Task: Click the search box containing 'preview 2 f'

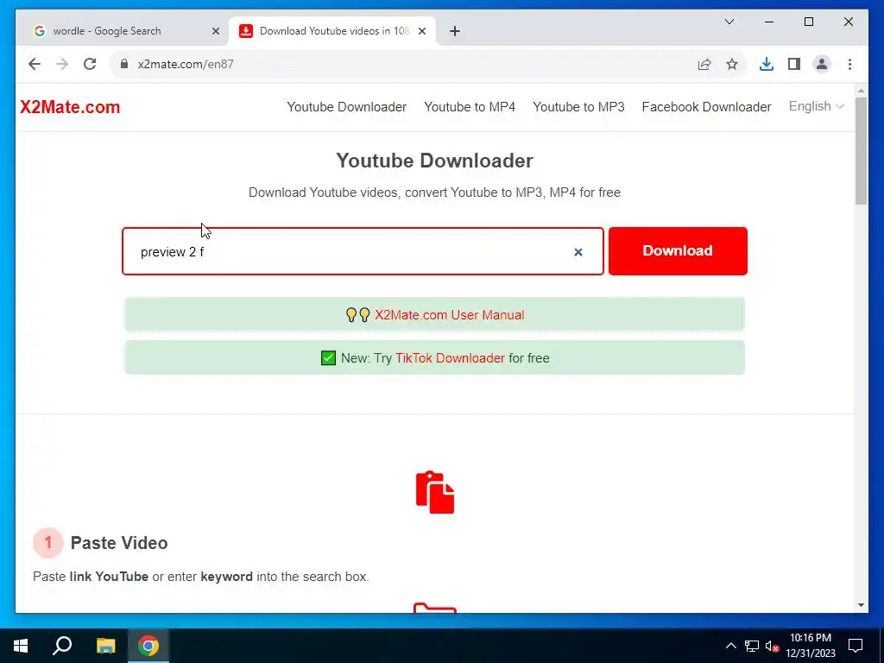Action: pos(363,251)
